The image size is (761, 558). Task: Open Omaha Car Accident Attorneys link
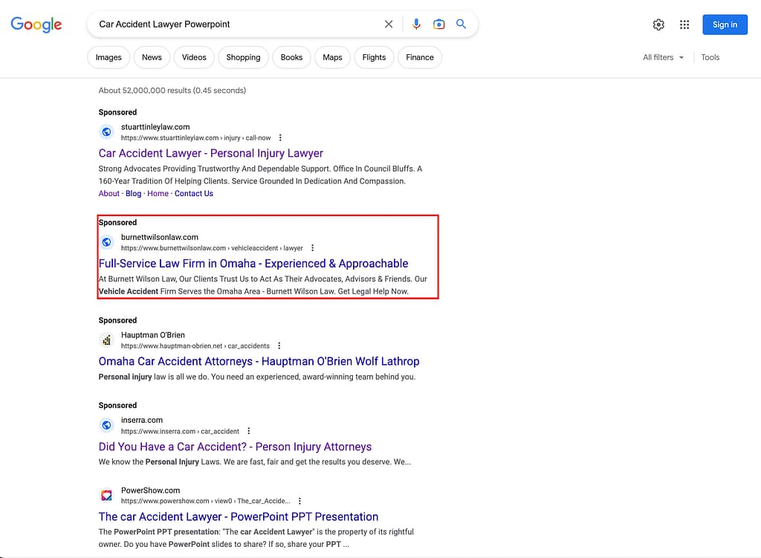coord(259,362)
